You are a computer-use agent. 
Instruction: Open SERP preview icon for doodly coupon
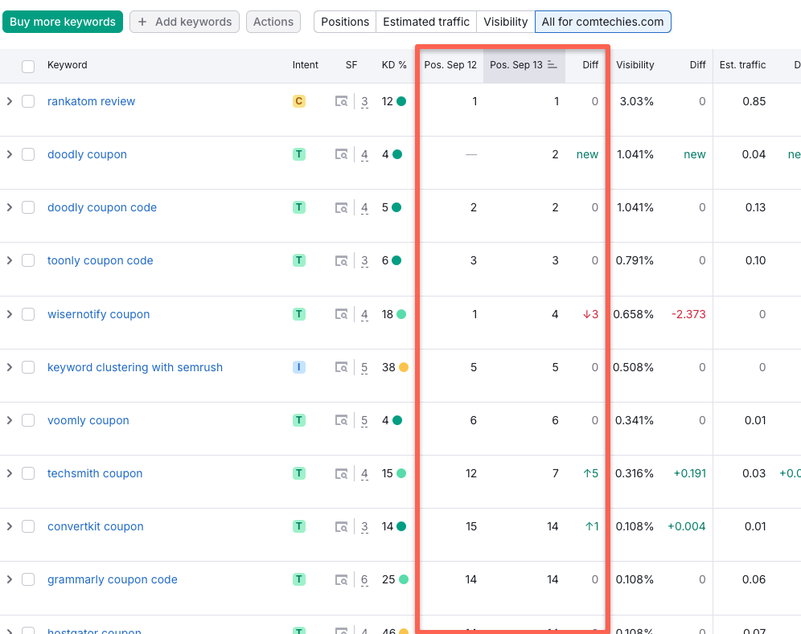(341, 154)
